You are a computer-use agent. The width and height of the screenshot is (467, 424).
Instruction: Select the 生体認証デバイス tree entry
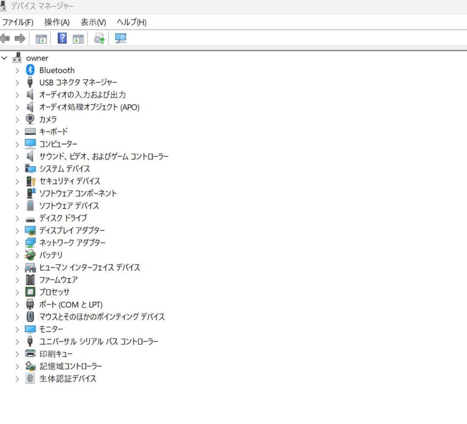(67, 379)
